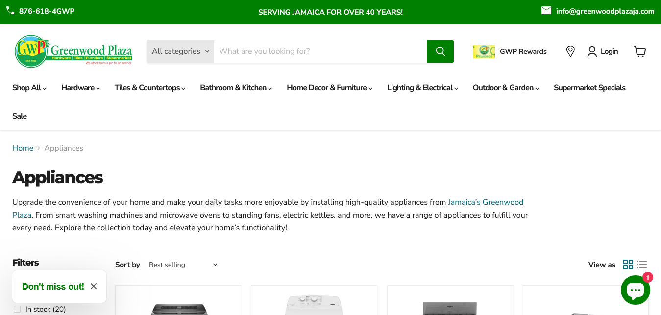The image size is (661, 315).
Task: Open the Shopify chat bubble
Action: (x=635, y=291)
